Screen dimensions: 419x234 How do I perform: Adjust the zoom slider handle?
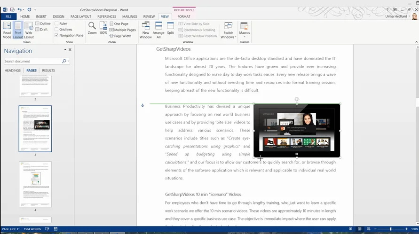[x=391, y=229]
